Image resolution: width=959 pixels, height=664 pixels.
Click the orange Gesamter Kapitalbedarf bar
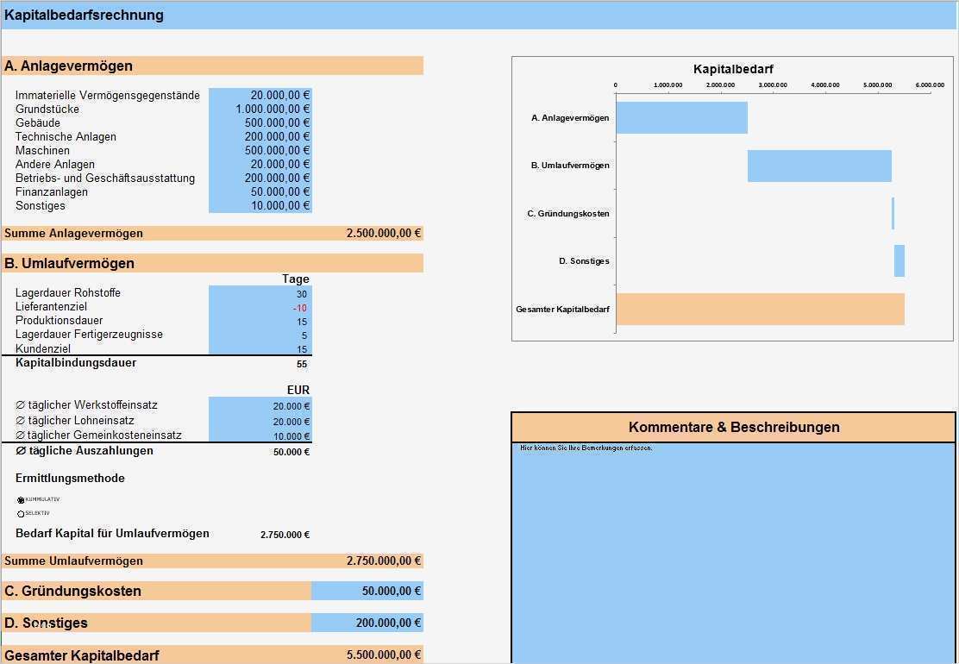click(x=762, y=310)
